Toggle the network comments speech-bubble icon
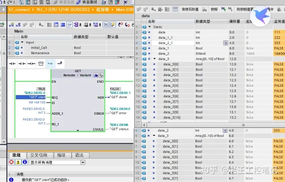Viewport: 285px width, 182px height. [69, 25]
